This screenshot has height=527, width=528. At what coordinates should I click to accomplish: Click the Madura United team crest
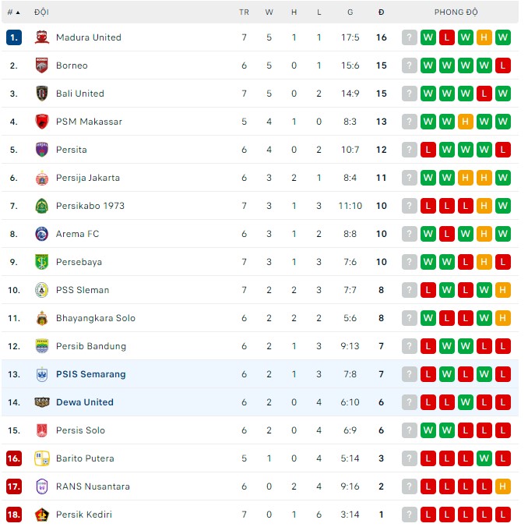click(42, 37)
